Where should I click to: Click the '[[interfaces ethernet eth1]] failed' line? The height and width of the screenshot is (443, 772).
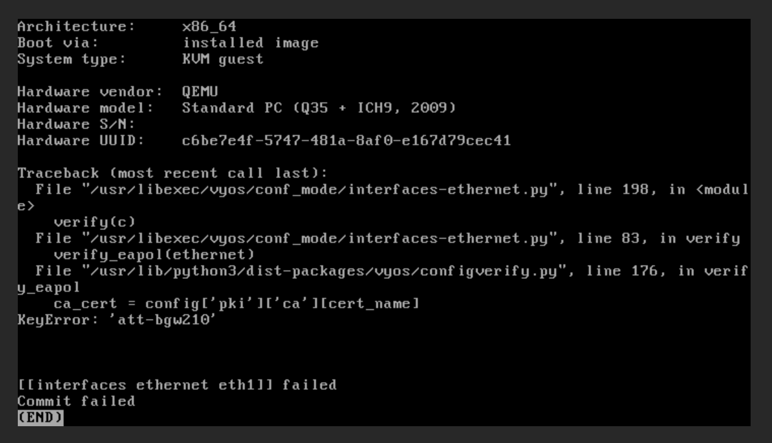click(x=177, y=385)
